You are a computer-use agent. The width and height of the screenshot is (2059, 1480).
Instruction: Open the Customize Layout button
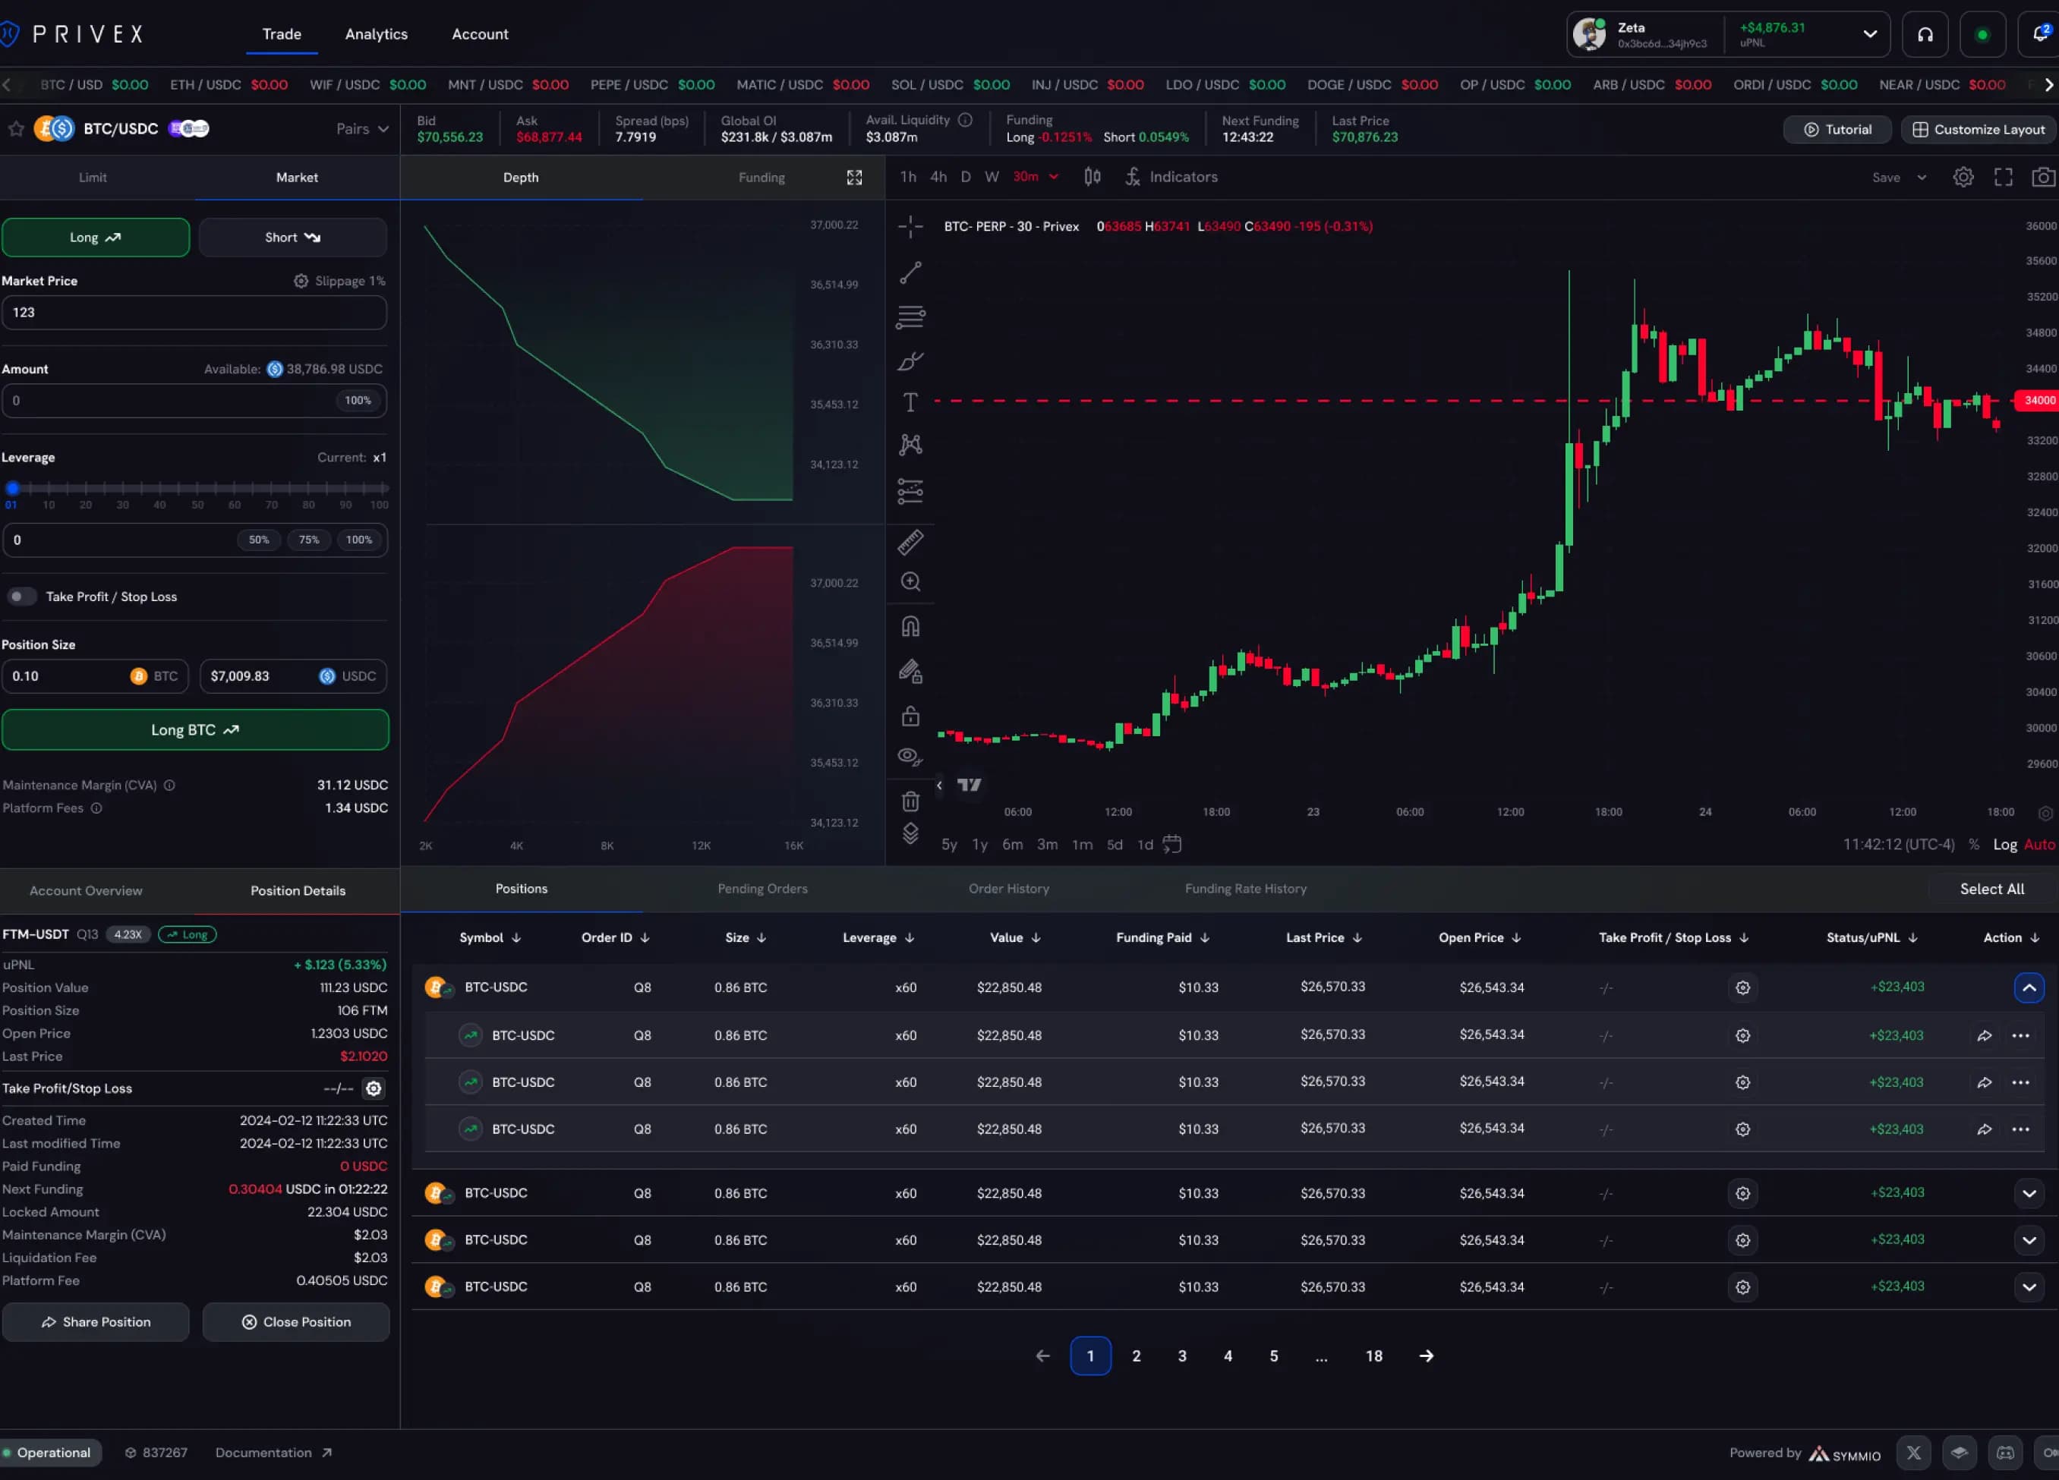pos(1979,130)
